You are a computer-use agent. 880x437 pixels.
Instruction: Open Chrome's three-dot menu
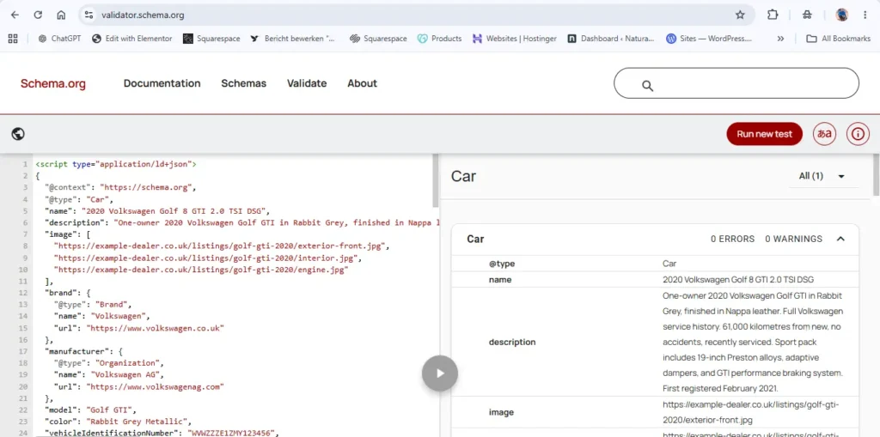pos(865,15)
